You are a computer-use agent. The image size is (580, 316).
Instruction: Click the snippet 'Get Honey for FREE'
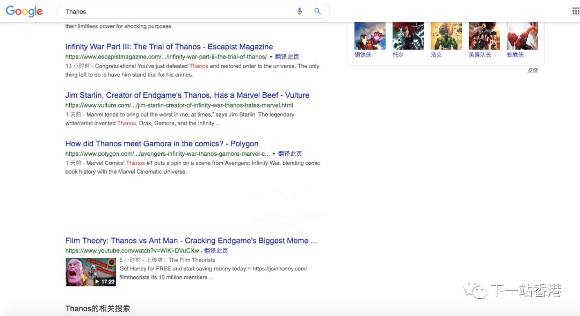[213, 273]
